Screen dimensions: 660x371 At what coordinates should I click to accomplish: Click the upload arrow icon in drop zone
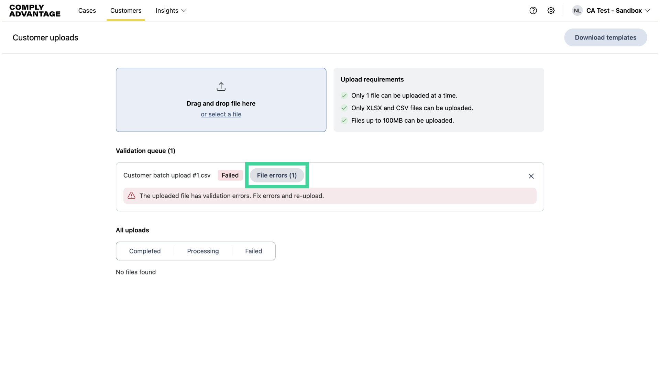pyautogui.click(x=221, y=87)
